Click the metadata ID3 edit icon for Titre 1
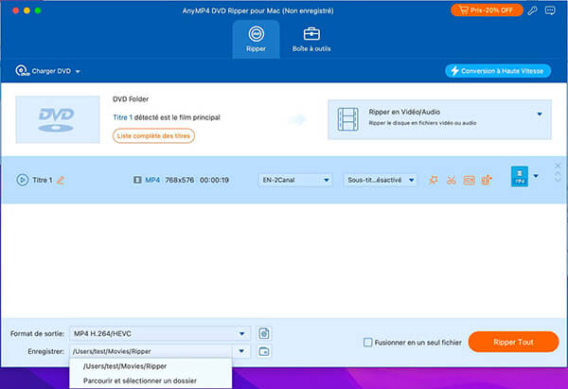This screenshot has height=389, width=568. [x=469, y=180]
